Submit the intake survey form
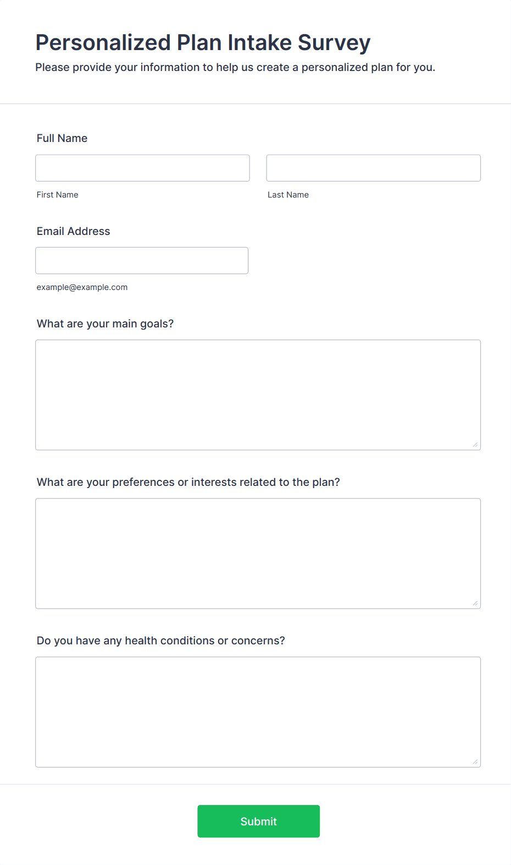511x865 pixels. coord(259,822)
